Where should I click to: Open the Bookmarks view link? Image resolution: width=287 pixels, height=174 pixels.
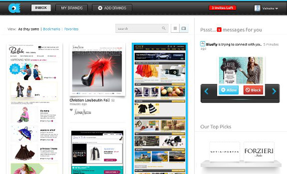[x=52, y=29]
